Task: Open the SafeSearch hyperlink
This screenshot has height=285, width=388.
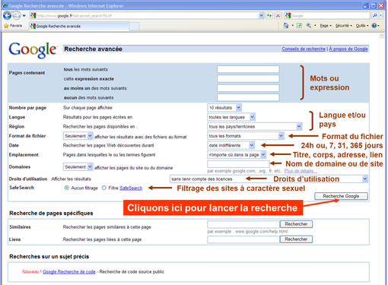Action: click(x=131, y=188)
